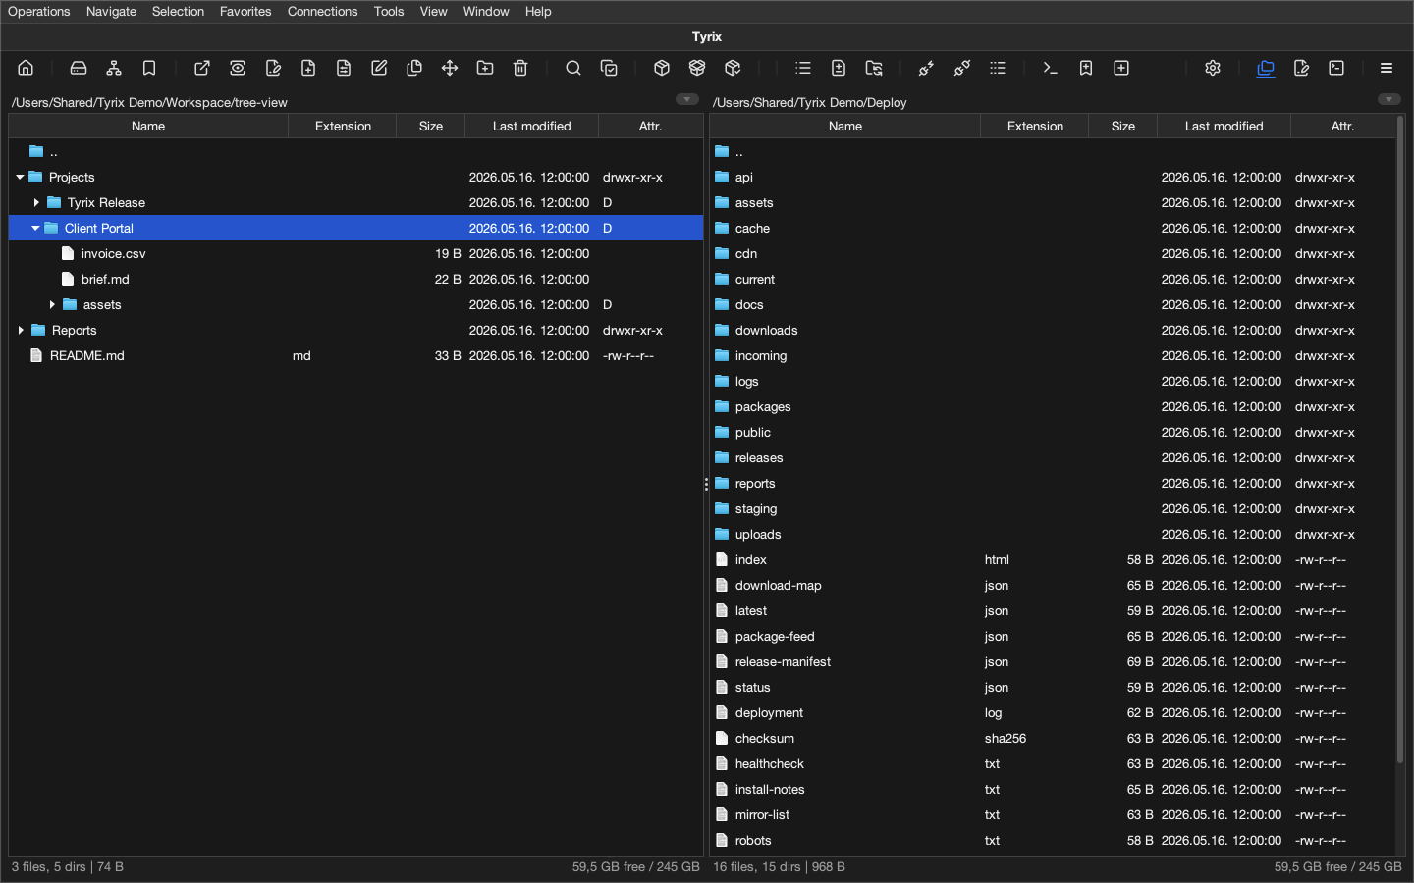This screenshot has width=1414, height=883.
Task: Click the move arrows icon
Action: (450, 68)
